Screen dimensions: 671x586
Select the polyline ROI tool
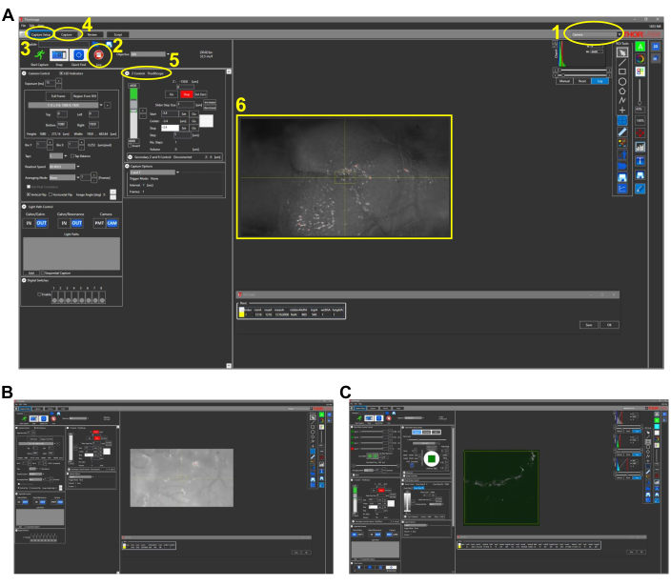click(622, 100)
